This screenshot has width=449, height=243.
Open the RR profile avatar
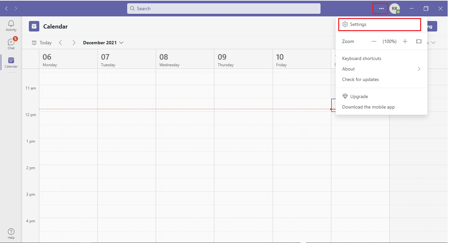pos(395,9)
